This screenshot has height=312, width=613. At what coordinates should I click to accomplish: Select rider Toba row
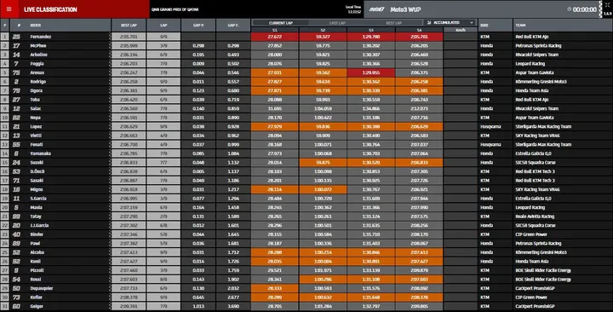306,100
